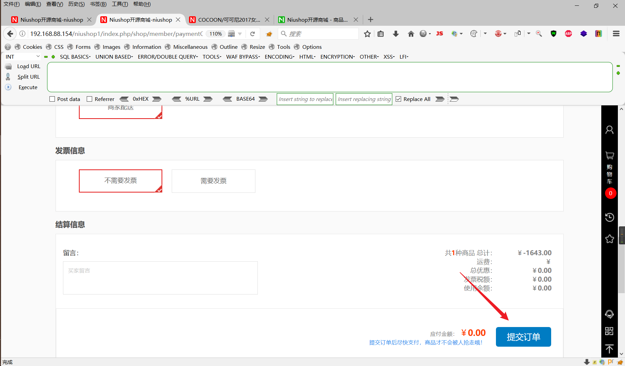This screenshot has height=366, width=625.
Task: Open the user account icon in sidebar
Action: click(609, 130)
